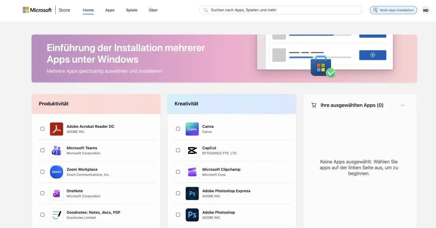Click the Microsoft Clipchamp title text
The height and width of the screenshot is (228, 436).
click(221, 169)
